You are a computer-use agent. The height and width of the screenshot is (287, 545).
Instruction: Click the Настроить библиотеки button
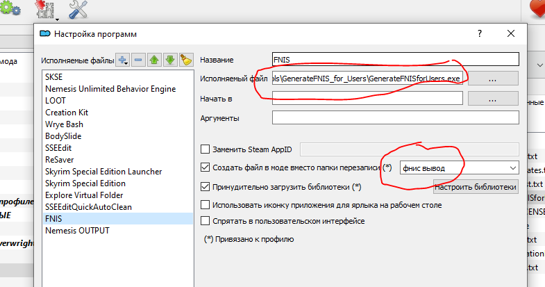coord(476,187)
